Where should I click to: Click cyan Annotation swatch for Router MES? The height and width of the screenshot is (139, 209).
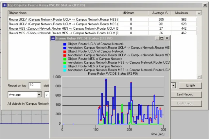(x=65, y=70)
